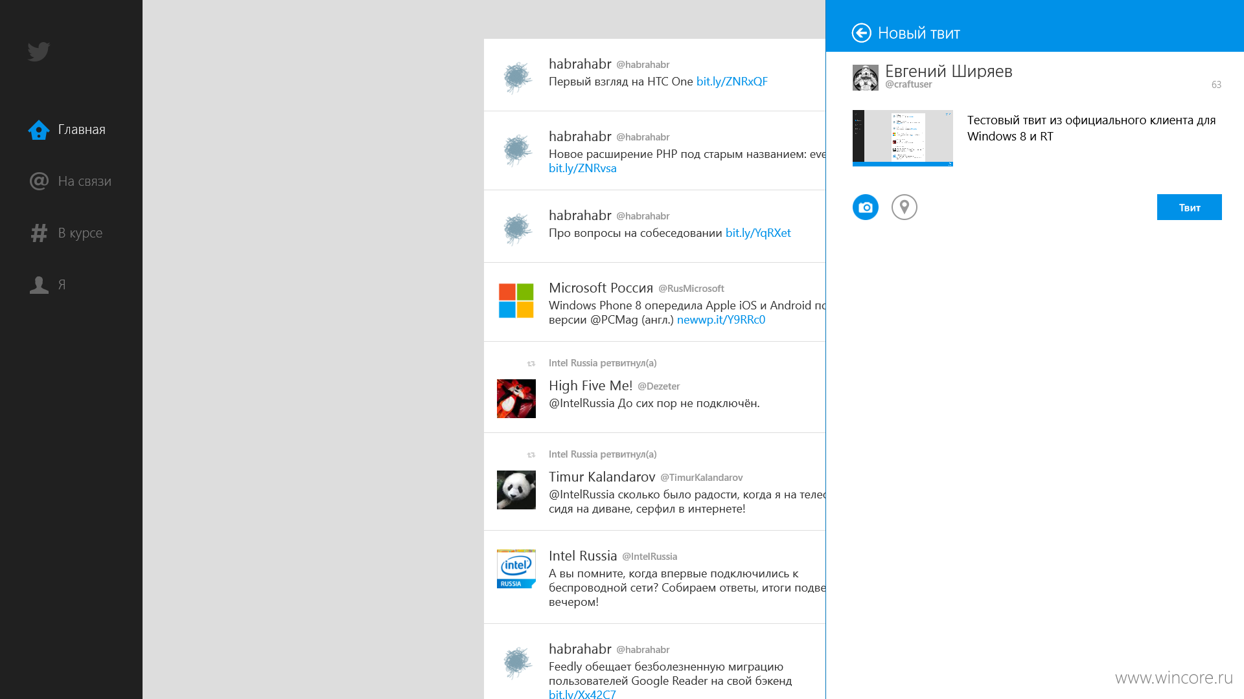This screenshot has width=1244, height=699.
Task: Click the Новый твит heading
Action: click(919, 33)
